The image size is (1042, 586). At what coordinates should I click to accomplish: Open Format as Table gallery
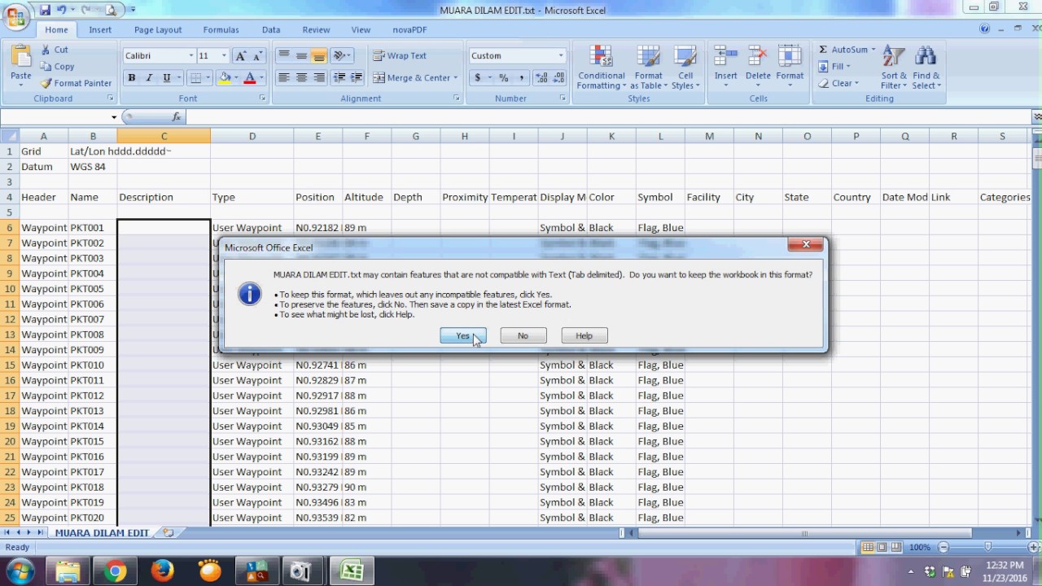[649, 68]
